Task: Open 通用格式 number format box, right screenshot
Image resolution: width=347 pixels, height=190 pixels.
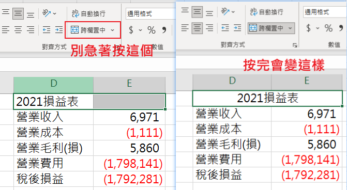Action: [325, 12]
